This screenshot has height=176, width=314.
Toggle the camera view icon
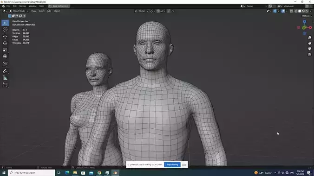click(310, 49)
